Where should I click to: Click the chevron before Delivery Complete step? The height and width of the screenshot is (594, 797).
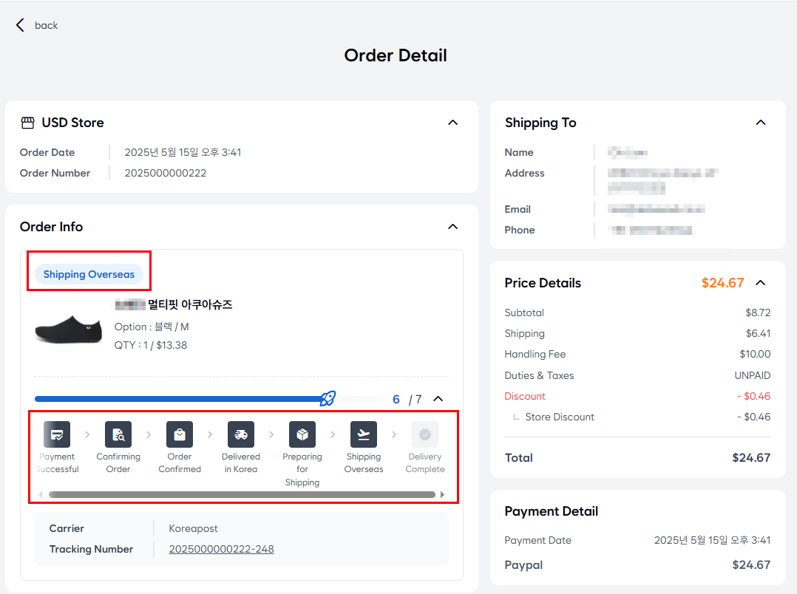[x=394, y=434]
